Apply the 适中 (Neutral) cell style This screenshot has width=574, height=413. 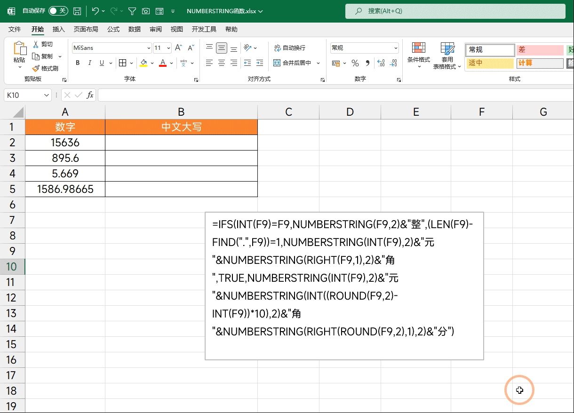[490, 63]
